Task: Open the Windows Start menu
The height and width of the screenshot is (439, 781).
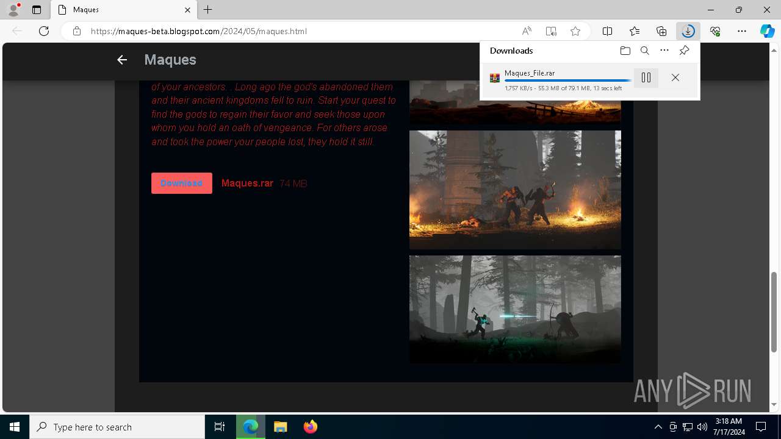Action: coord(15,427)
